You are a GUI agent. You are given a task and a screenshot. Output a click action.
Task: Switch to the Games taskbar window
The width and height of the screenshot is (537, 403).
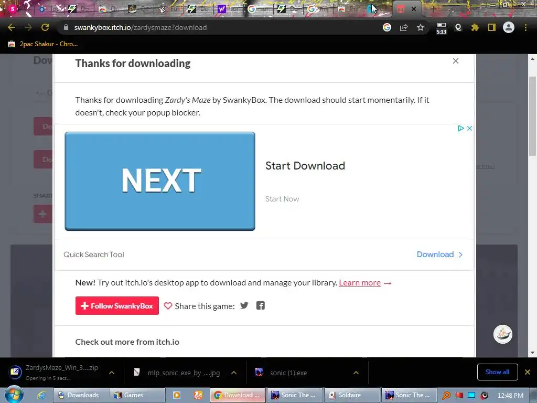point(137,395)
